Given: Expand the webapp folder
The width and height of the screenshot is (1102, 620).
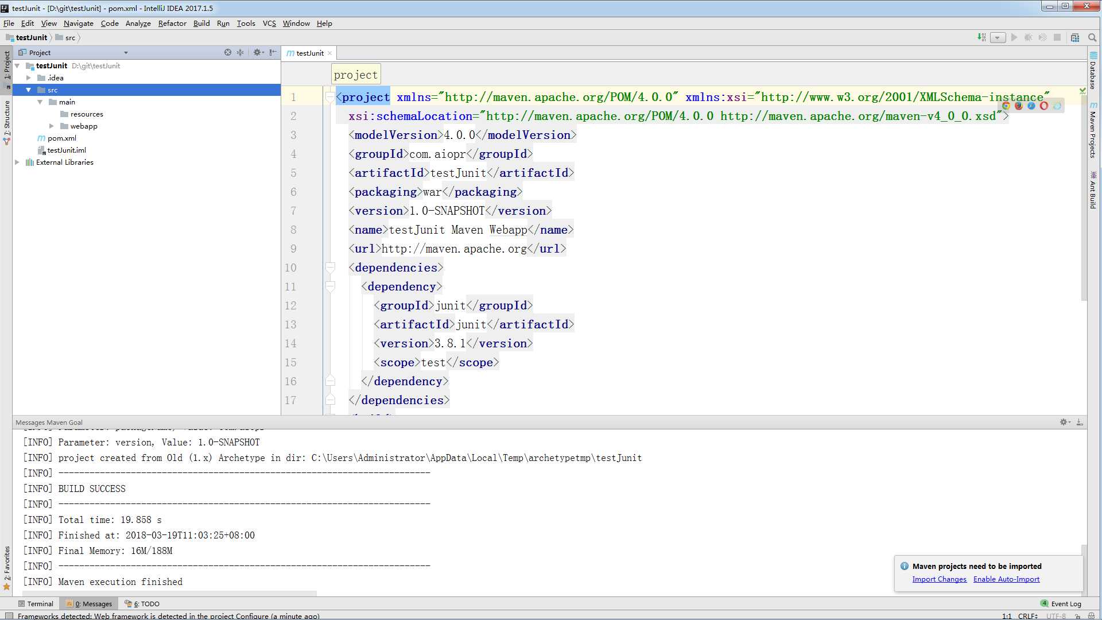Looking at the screenshot, I should click(x=52, y=126).
